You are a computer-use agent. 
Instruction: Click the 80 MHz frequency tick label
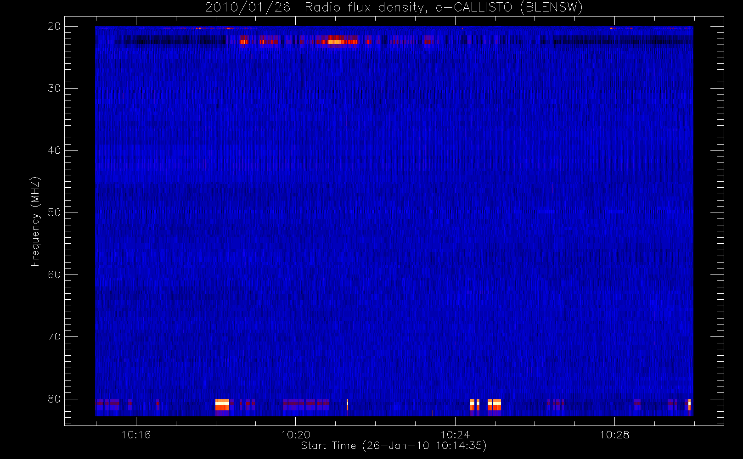pyautogui.click(x=54, y=399)
